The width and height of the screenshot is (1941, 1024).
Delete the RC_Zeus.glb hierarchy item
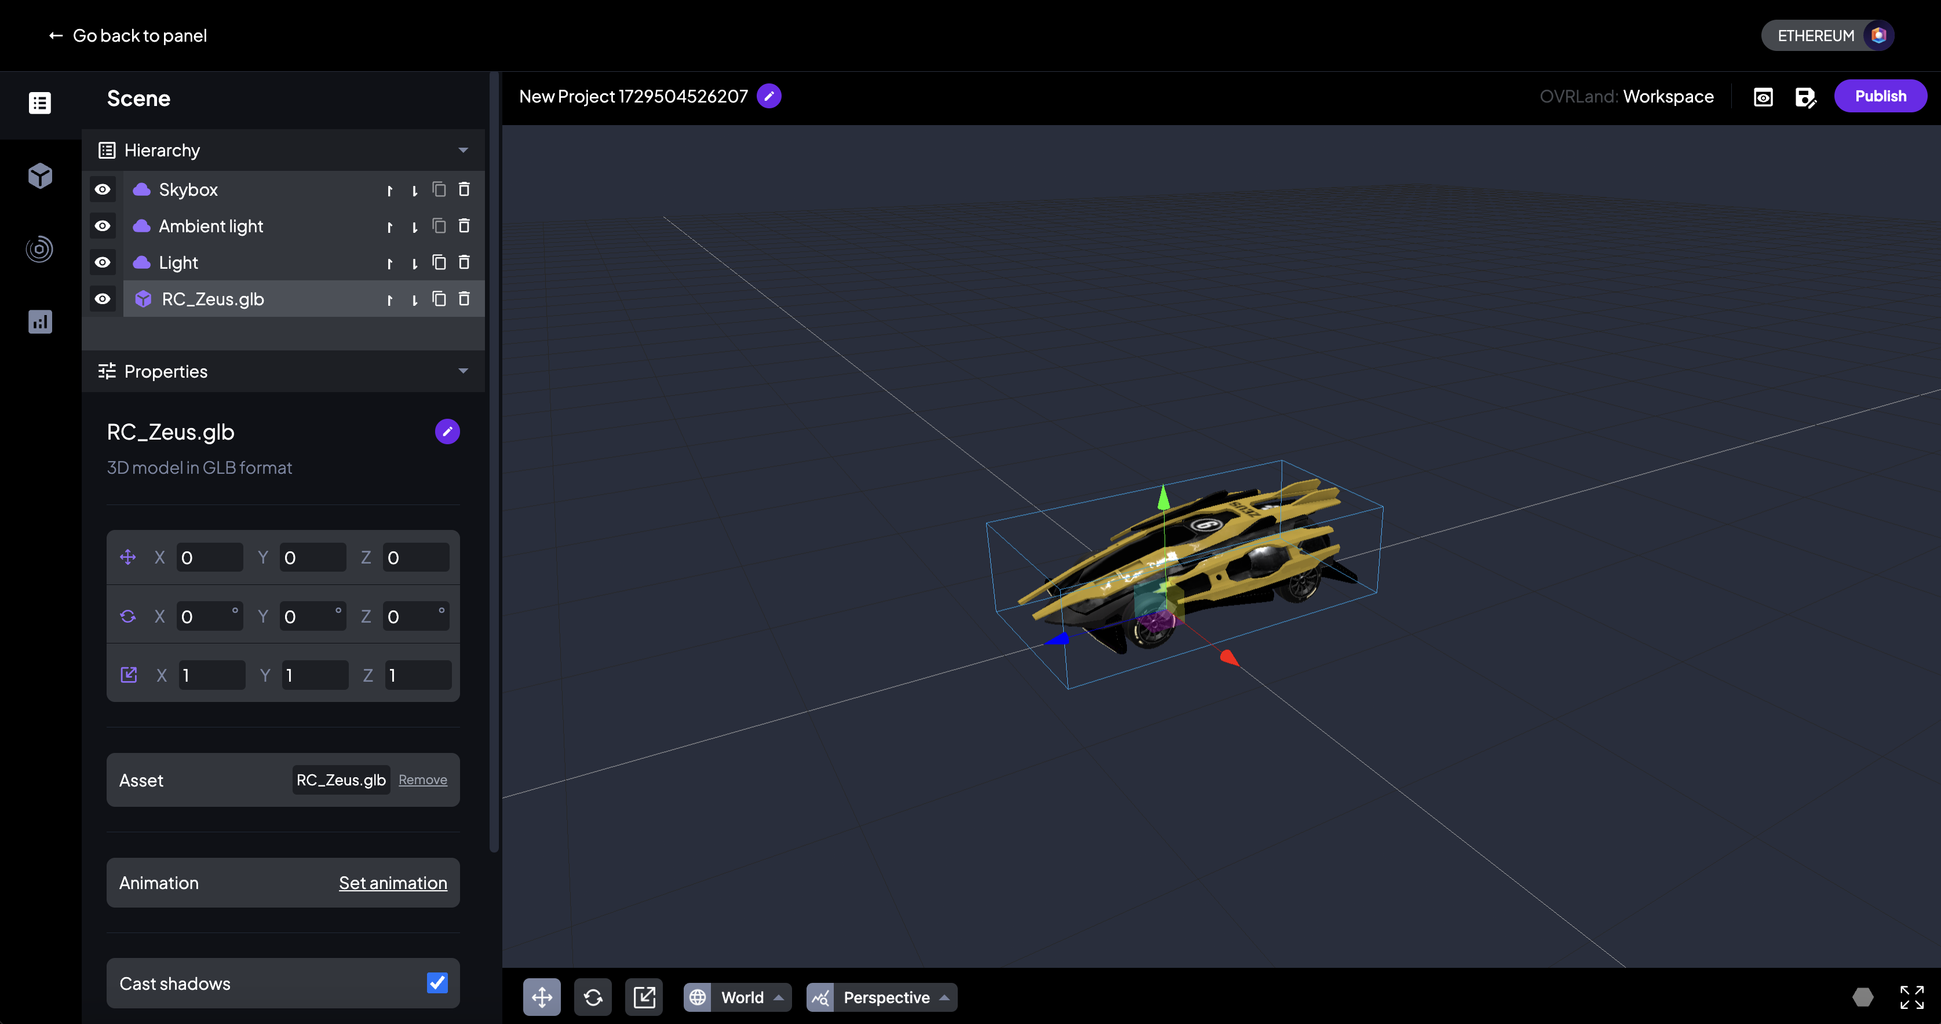click(464, 299)
